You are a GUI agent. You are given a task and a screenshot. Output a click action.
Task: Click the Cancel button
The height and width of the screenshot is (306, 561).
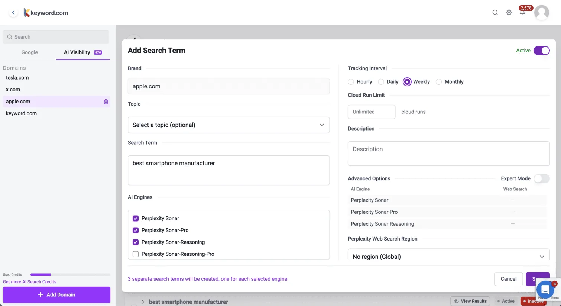[508, 279]
